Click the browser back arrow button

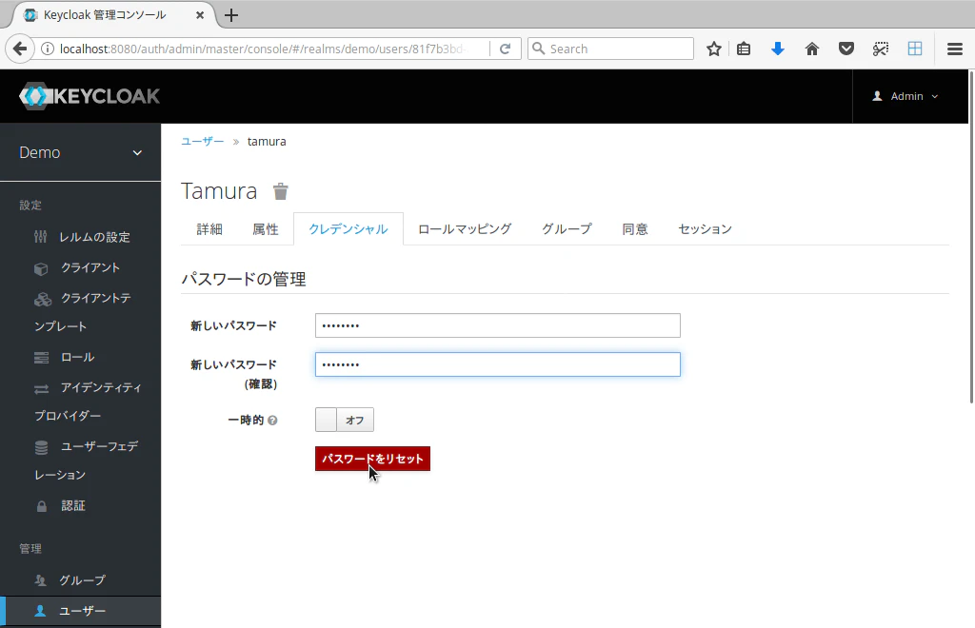click(x=20, y=49)
